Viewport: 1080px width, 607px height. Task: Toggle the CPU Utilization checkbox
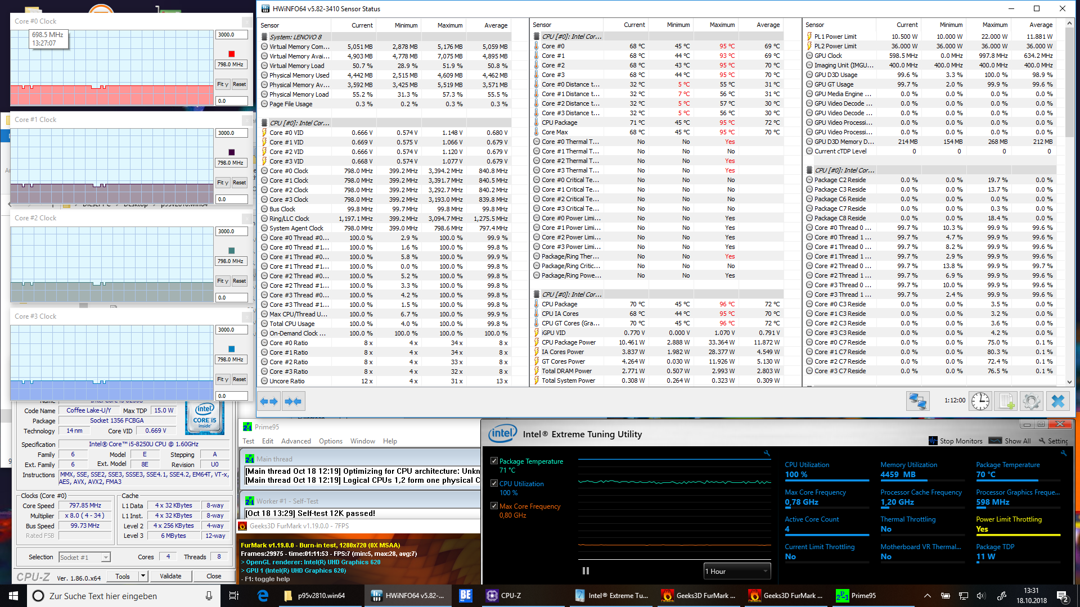(494, 484)
